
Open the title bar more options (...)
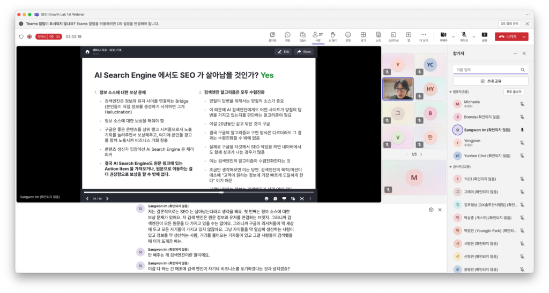(x=528, y=14)
